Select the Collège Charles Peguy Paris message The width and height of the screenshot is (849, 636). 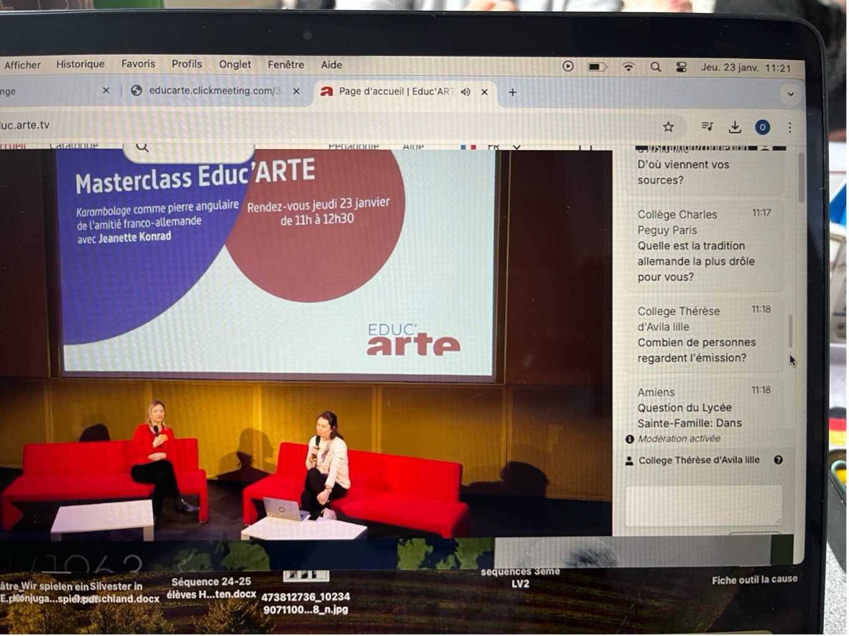click(x=704, y=246)
